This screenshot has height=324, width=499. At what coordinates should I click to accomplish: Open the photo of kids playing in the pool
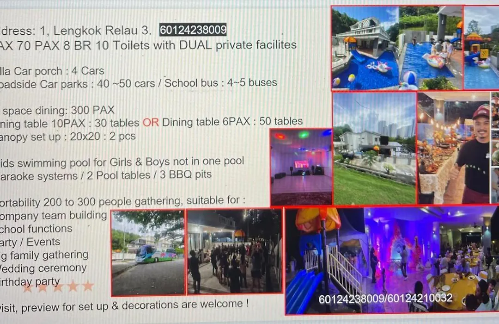431,48
